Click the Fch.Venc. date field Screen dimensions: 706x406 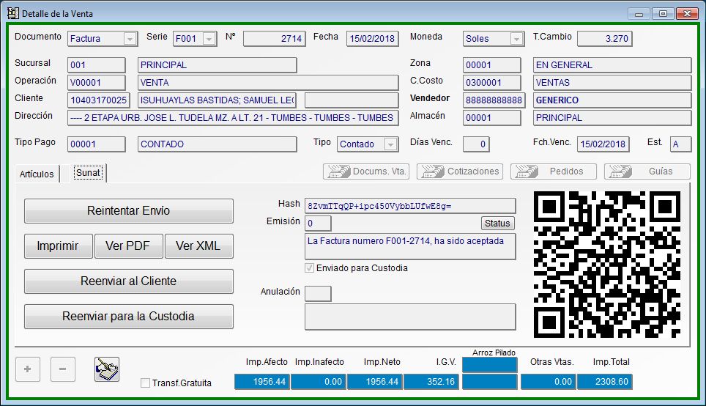[603, 144]
